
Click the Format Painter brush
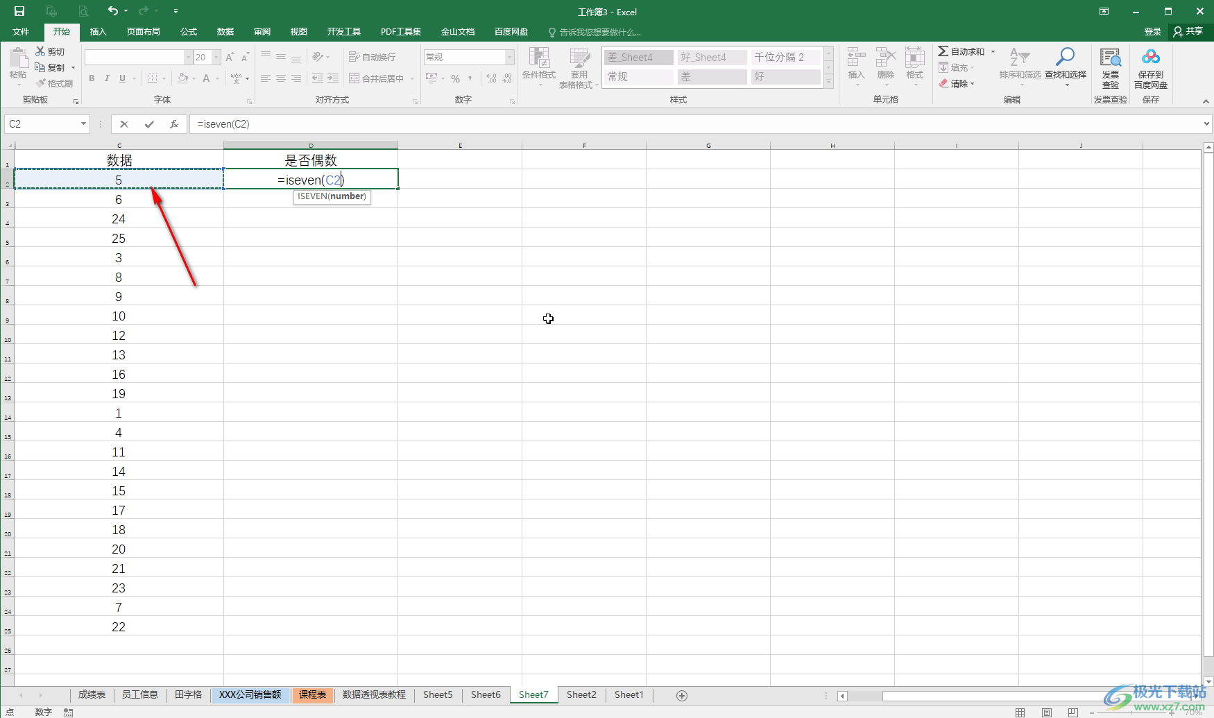point(41,83)
